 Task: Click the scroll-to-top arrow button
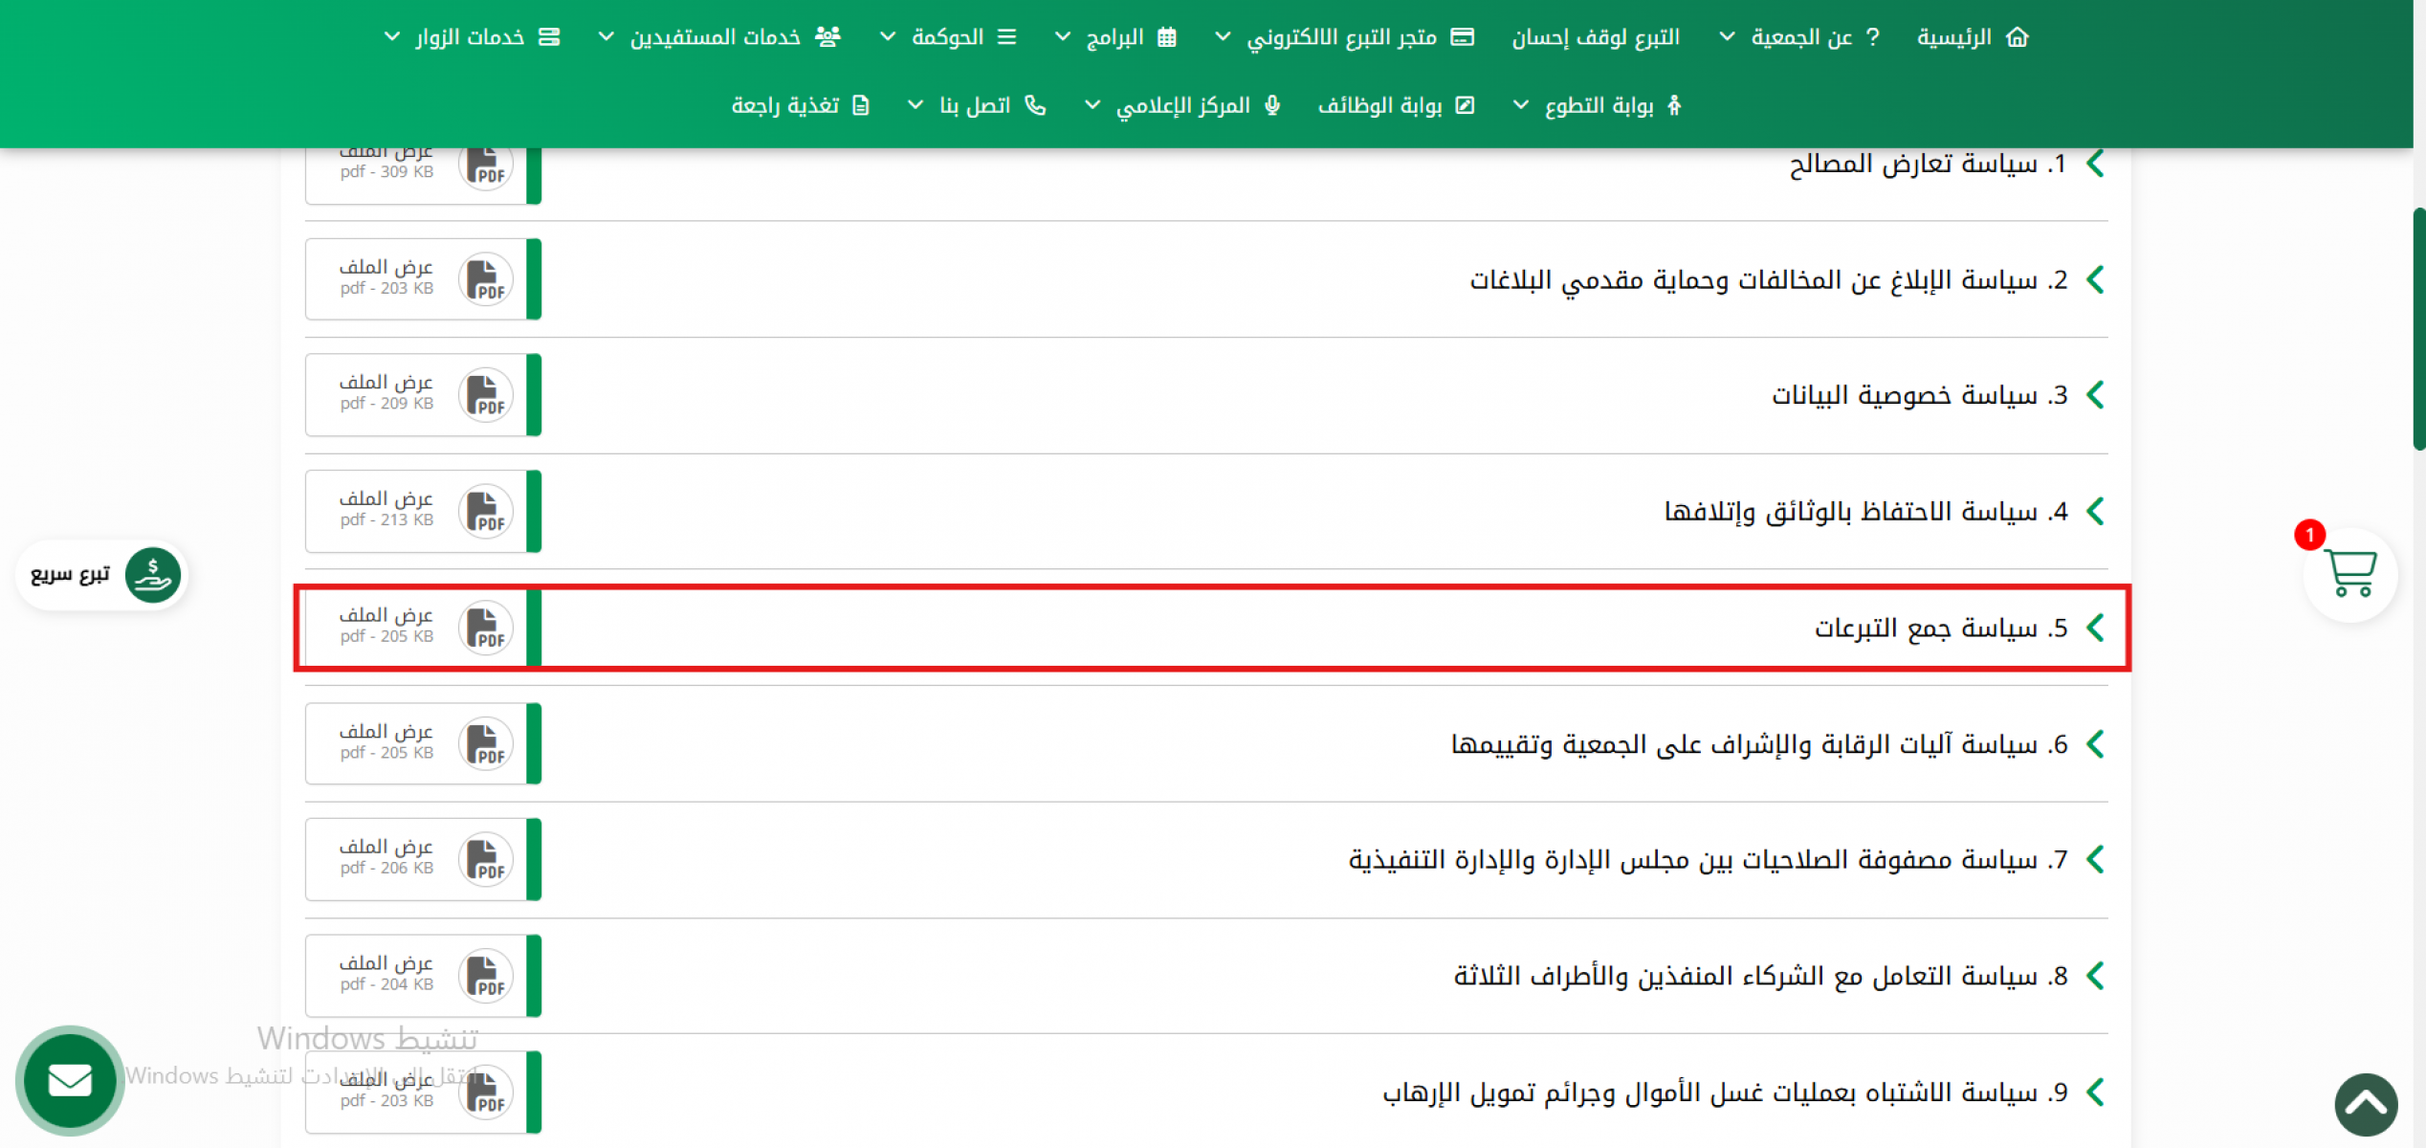click(x=2365, y=1105)
